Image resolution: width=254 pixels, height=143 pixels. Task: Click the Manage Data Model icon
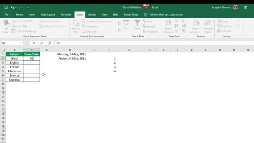[x=184, y=31]
